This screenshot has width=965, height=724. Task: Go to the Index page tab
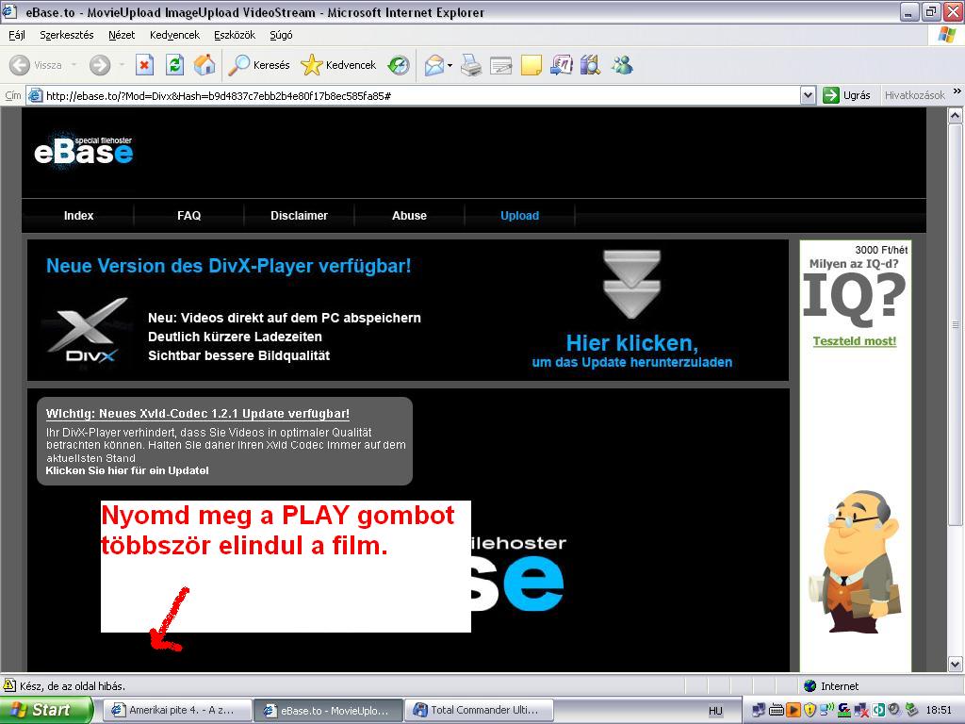pyautogui.click(x=79, y=216)
